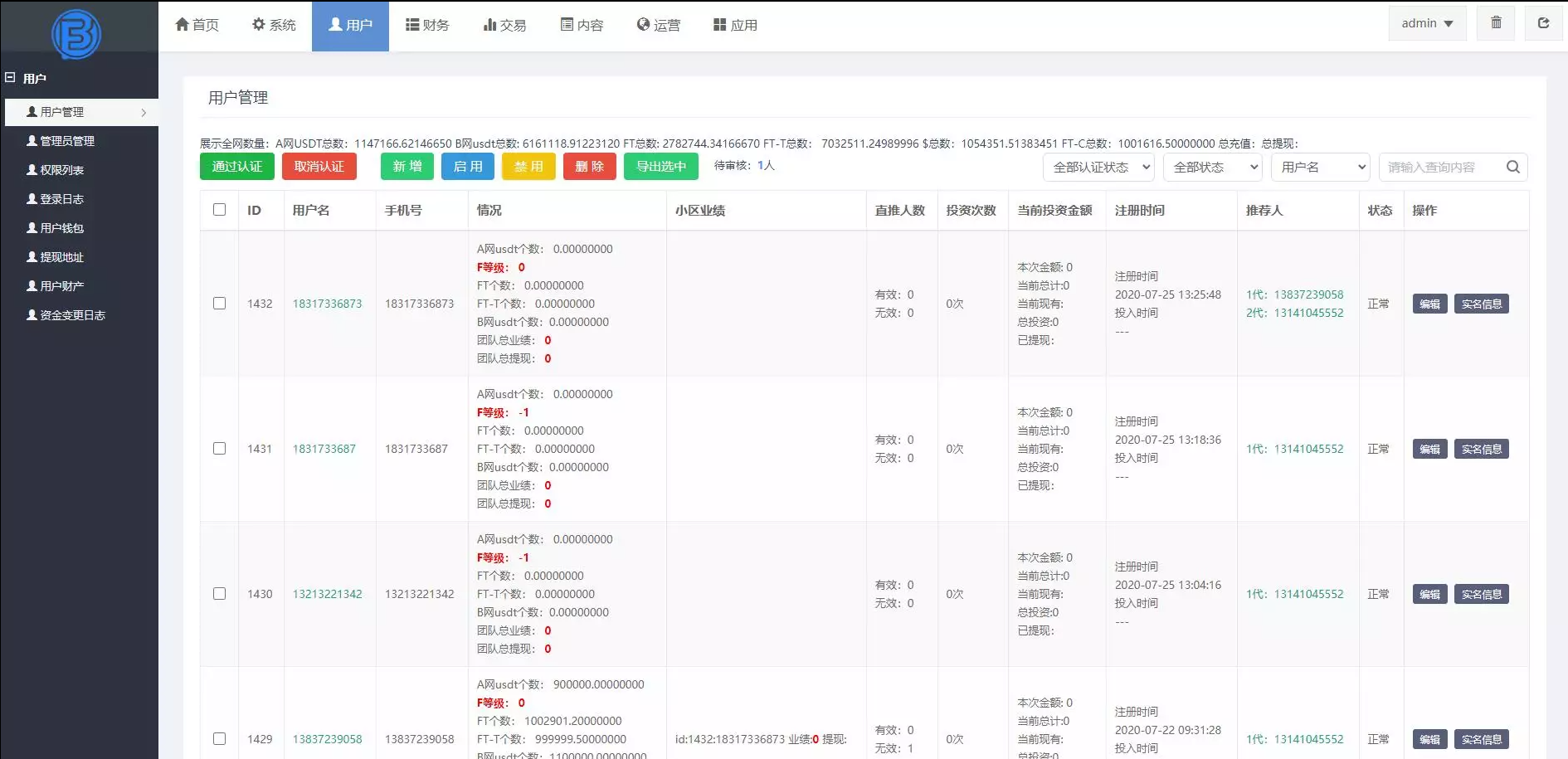The height and width of the screenshot is (759, 1568).
Task: Click the refresh icon at top right
Action: click(x=1544, y=22)
